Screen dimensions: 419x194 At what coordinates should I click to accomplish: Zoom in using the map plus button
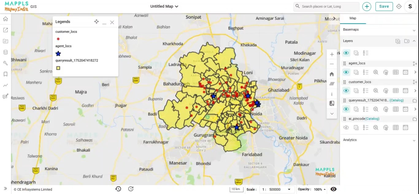[x=332, y=55]
